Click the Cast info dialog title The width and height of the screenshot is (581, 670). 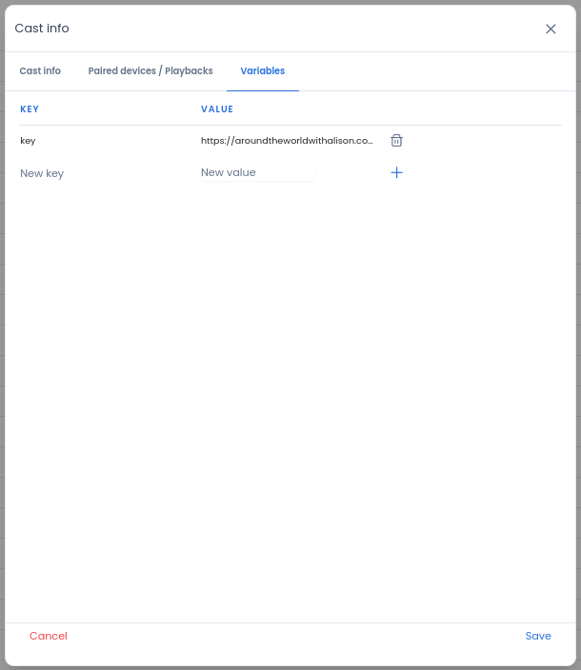(42, 29)
